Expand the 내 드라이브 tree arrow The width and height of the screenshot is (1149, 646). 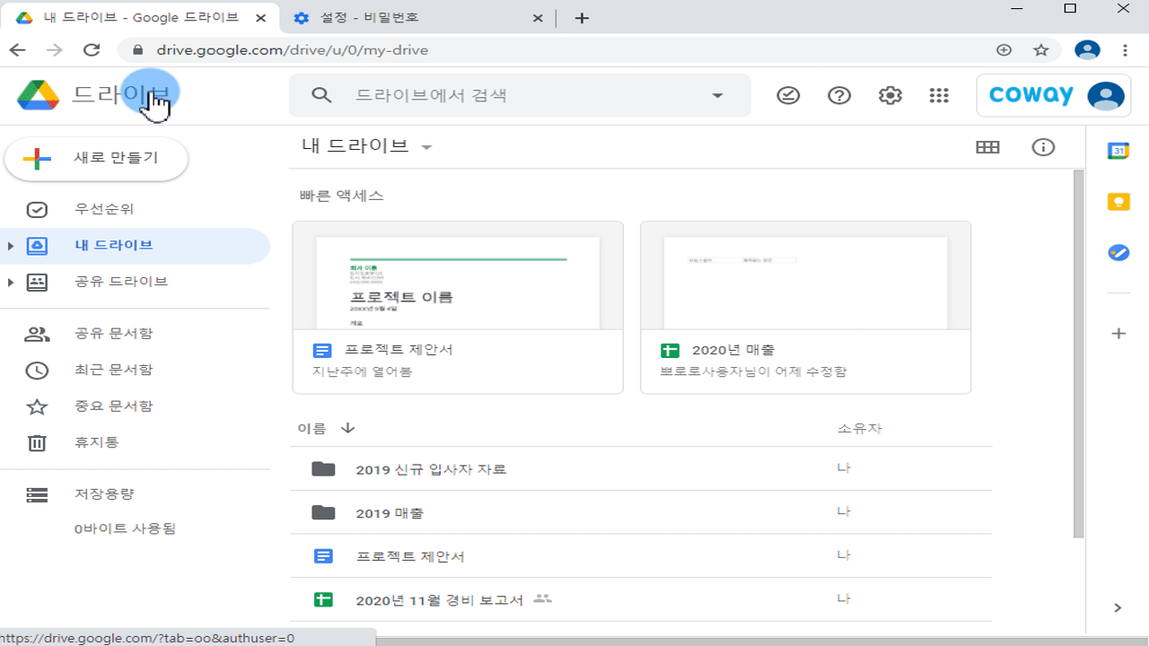pos(10,246)
